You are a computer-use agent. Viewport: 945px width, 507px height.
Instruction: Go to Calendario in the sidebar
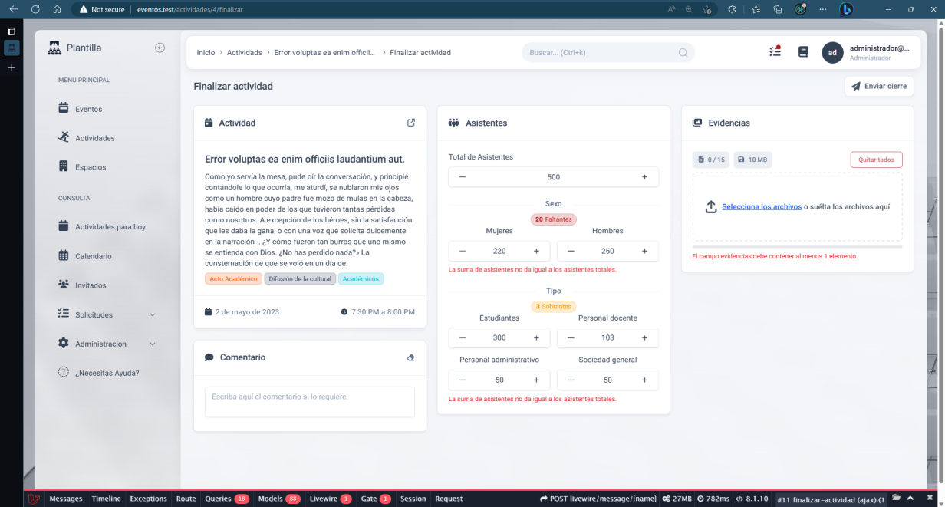tap(93, 256)
